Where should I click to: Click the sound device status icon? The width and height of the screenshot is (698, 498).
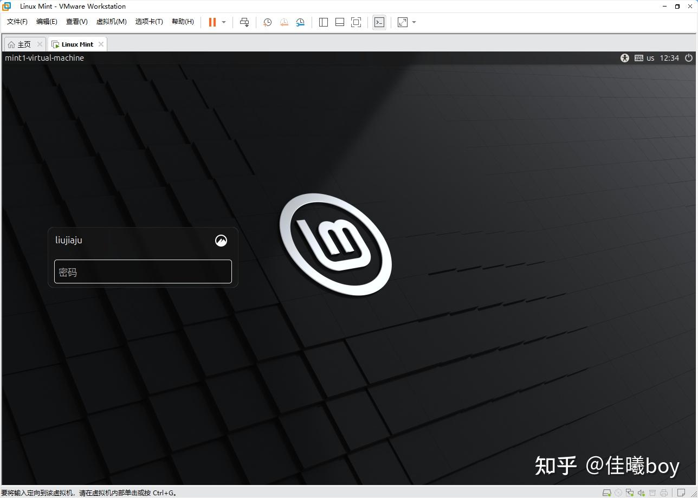click(x=642, y=493)
